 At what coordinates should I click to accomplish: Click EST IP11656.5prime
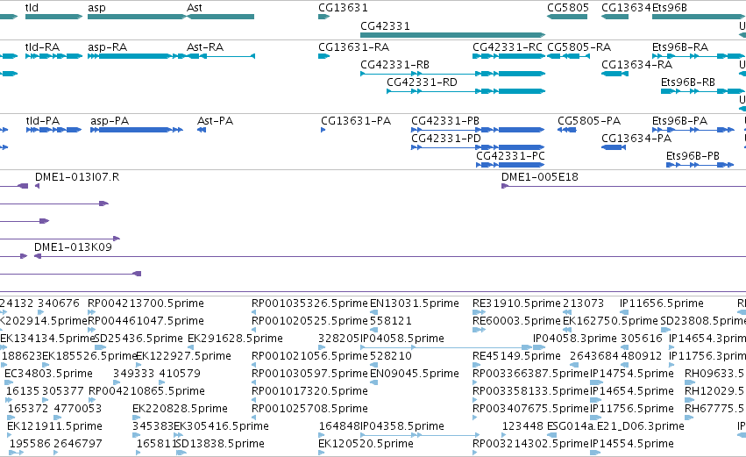click(661, 303)
